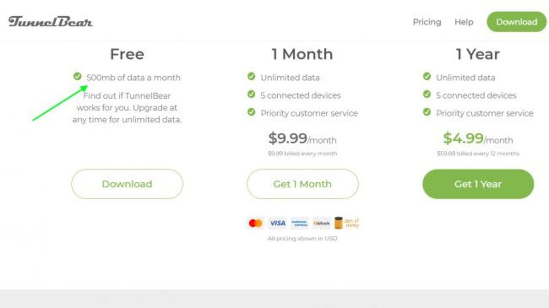The height and width of the screenshot is (308, 549).
Task: Click the checkmark beside 500mb of data
Action: [76, 77]
